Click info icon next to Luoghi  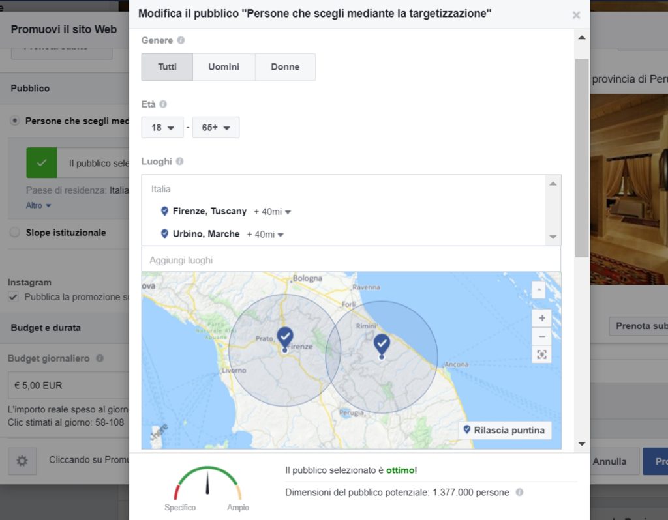pos(179,161)
